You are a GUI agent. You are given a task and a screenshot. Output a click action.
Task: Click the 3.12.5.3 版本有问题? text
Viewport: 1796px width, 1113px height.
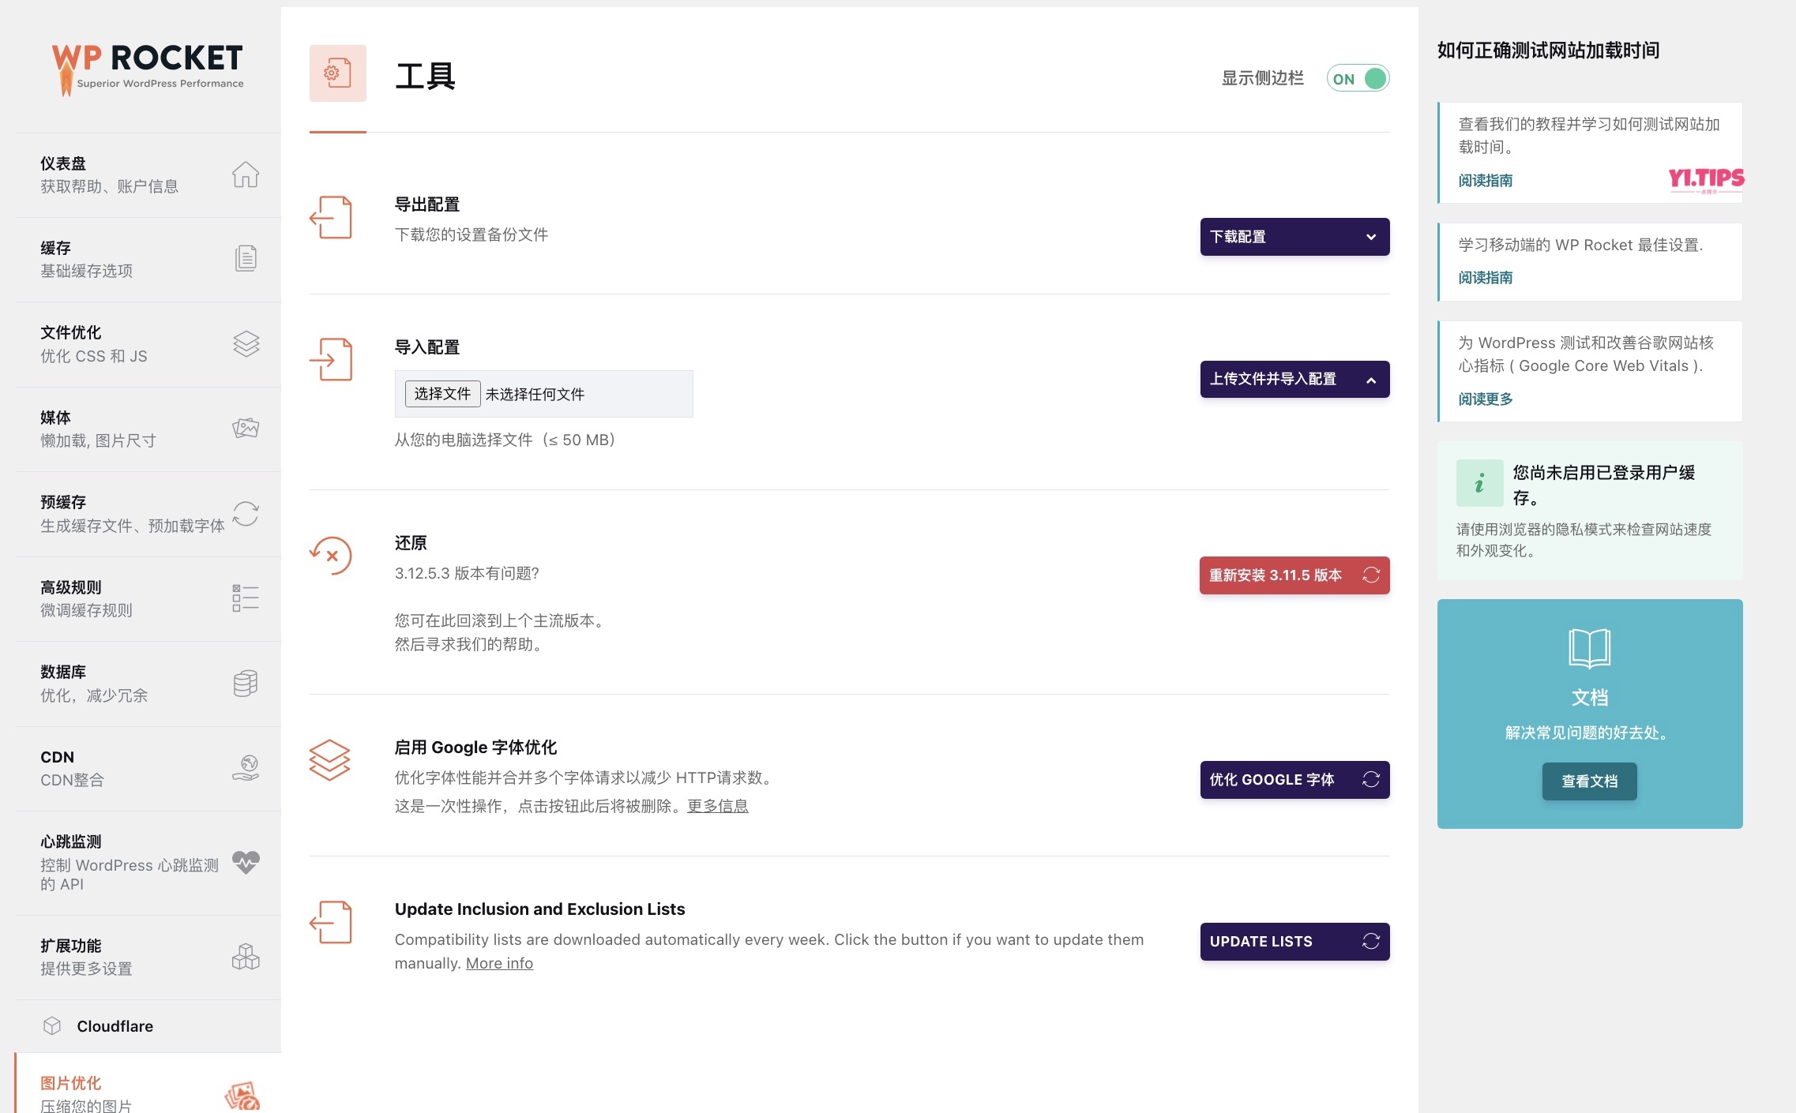pos(467,573)
